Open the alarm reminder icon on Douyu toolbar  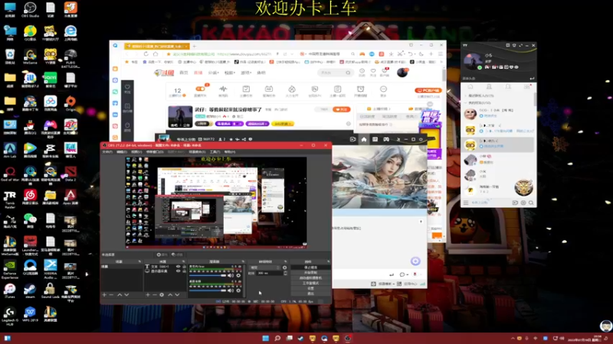pyautogui.click(x=360, y=89)
